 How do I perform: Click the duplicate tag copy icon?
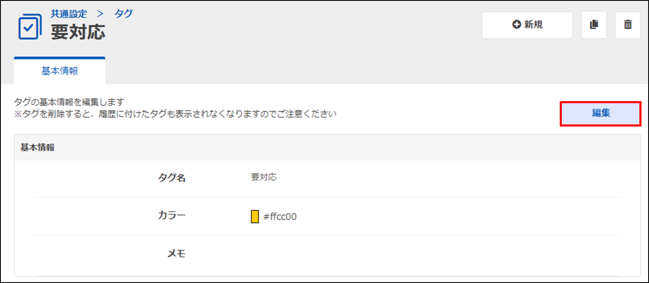594,25
